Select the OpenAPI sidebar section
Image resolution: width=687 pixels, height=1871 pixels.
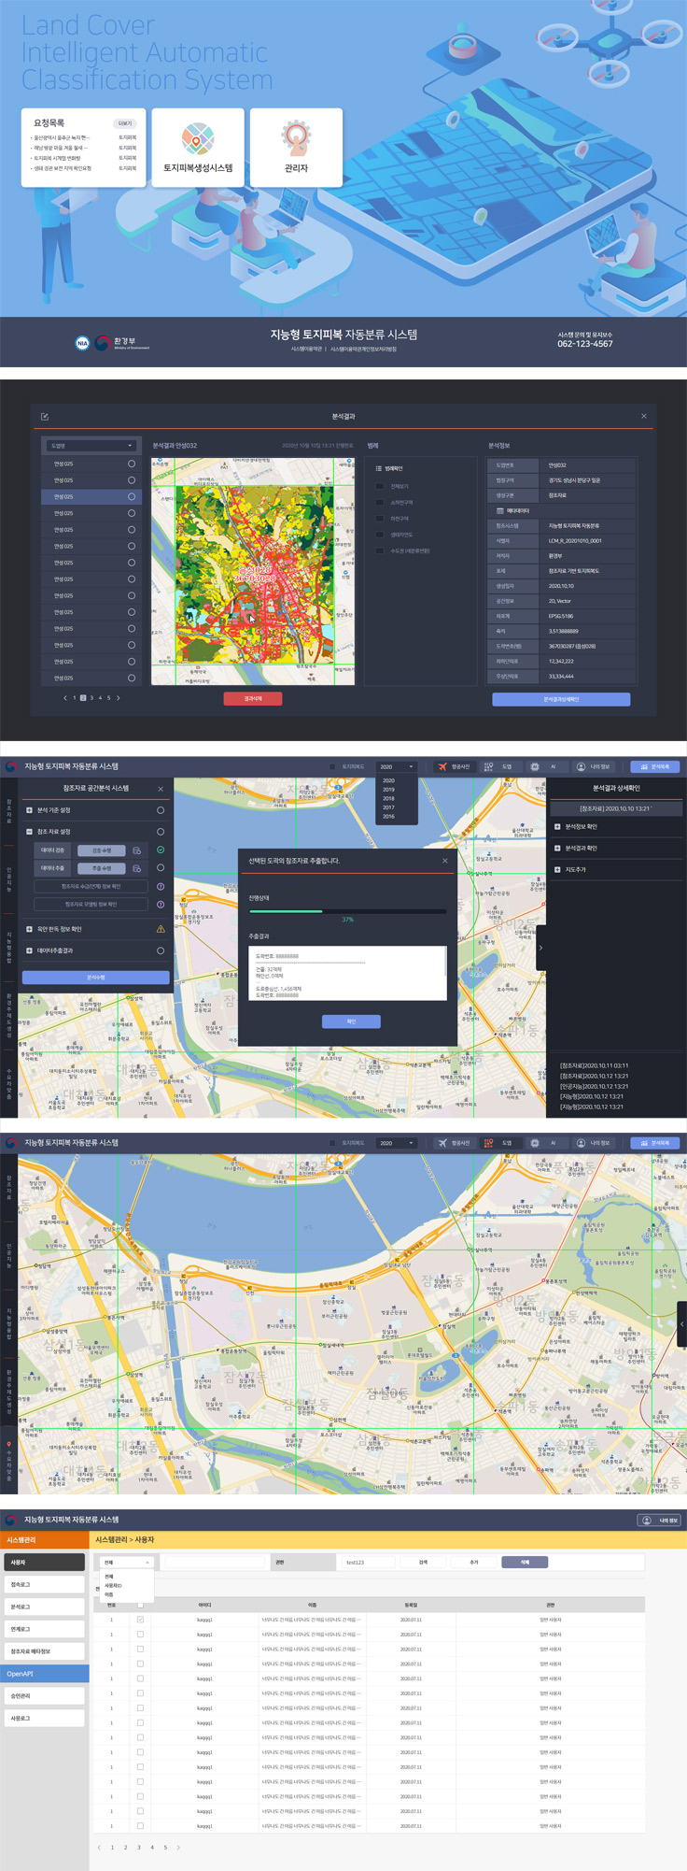click(44, 1674)
